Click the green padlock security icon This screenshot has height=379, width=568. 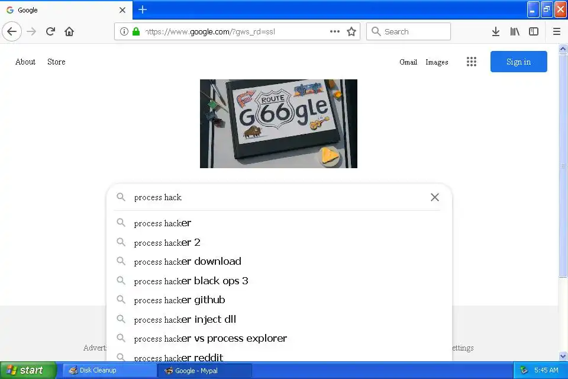point(136,31)
